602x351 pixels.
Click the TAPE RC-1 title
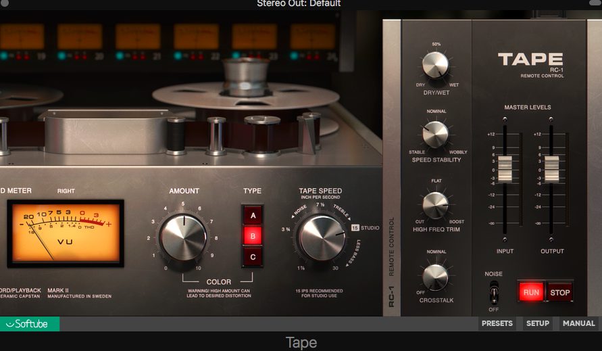531,65
